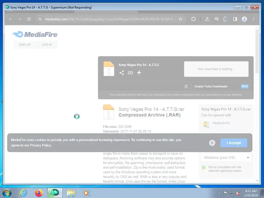Click the RAR archive icon beside file name
Image resolution: width=264 pixels, height=198 pixels.
(109, 112)
